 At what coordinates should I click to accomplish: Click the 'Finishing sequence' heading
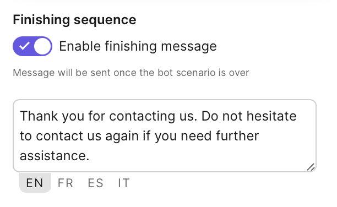click(74, 20)
